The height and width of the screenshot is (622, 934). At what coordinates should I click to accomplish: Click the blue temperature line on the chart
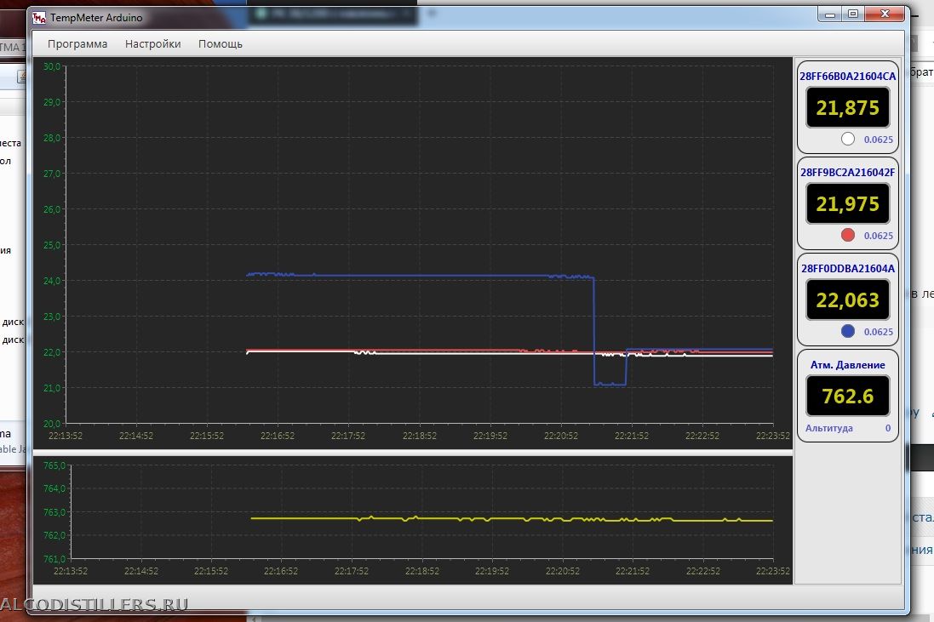tap(426, 276)
